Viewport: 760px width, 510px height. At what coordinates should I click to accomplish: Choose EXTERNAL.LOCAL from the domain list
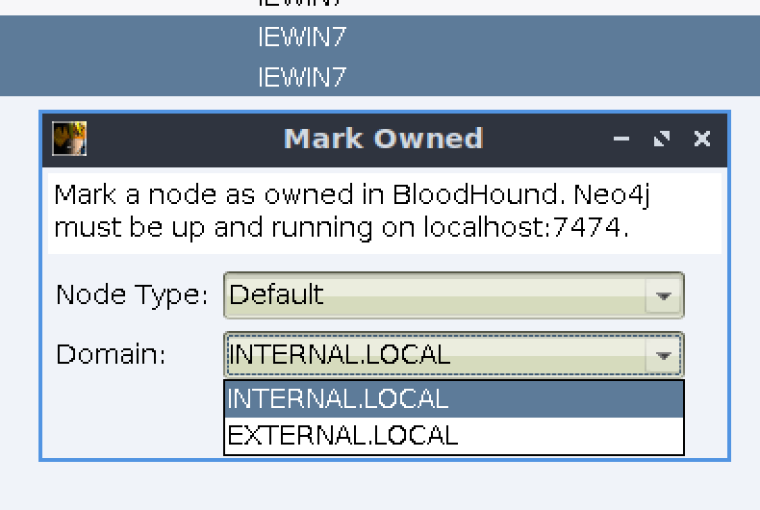click(x=454, y=435)
